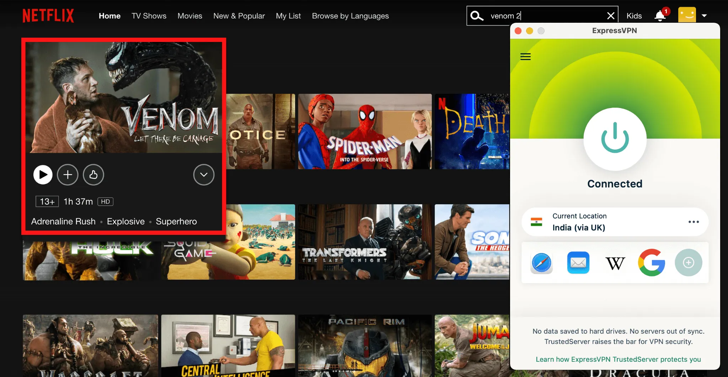This screenshot has width=728, height=377.
Task: Open TV Shows section
Action: 149,16
